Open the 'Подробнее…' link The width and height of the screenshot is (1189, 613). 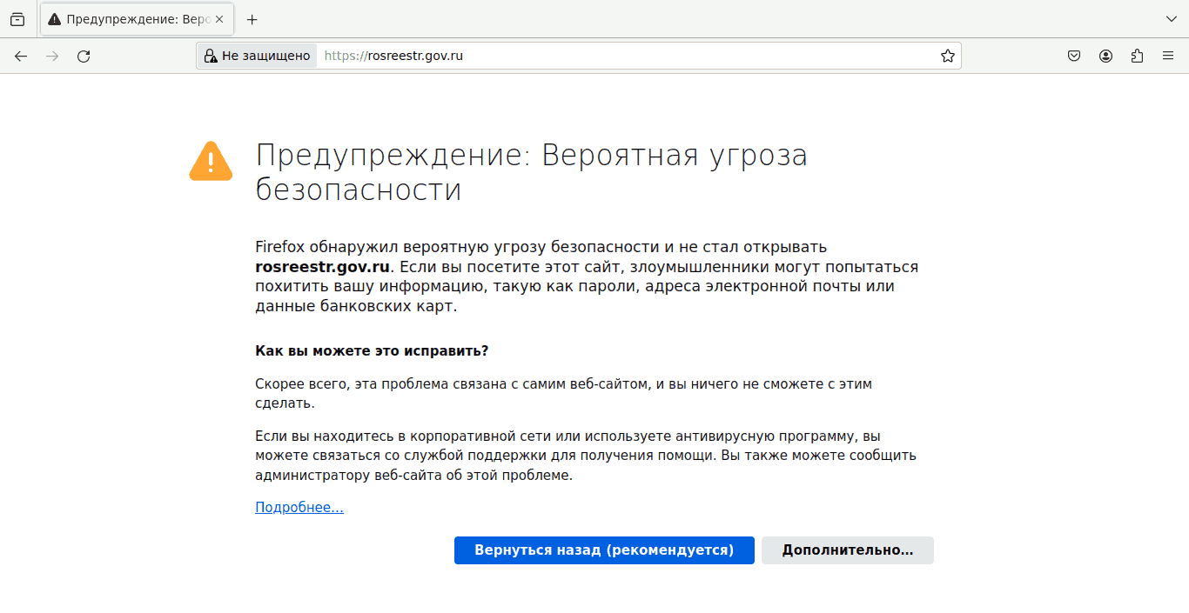pyautogui.click(x=299, y=507)
